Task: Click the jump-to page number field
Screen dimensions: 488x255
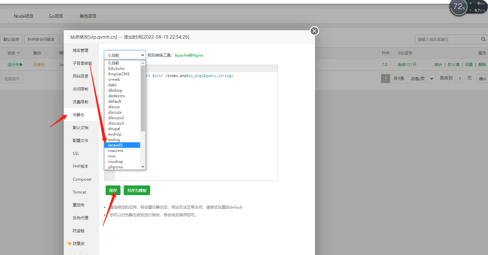Action: point(460,79)
